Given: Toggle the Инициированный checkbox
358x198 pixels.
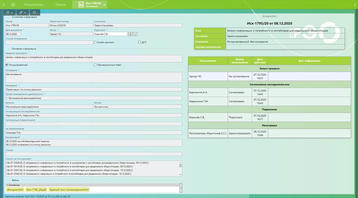Looking at the screenshot, I should point(7,65).
